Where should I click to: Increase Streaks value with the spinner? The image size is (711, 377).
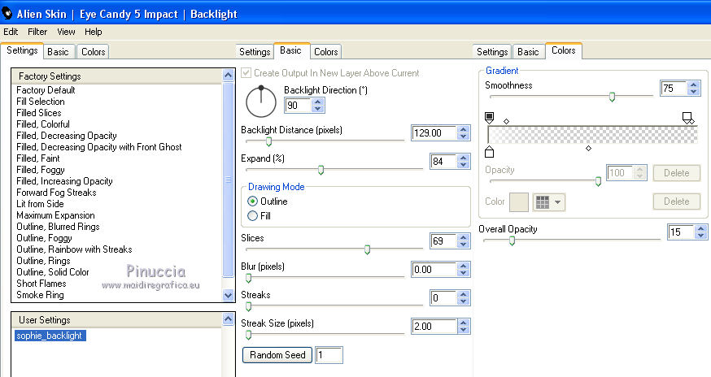click(x=463, y=294)
